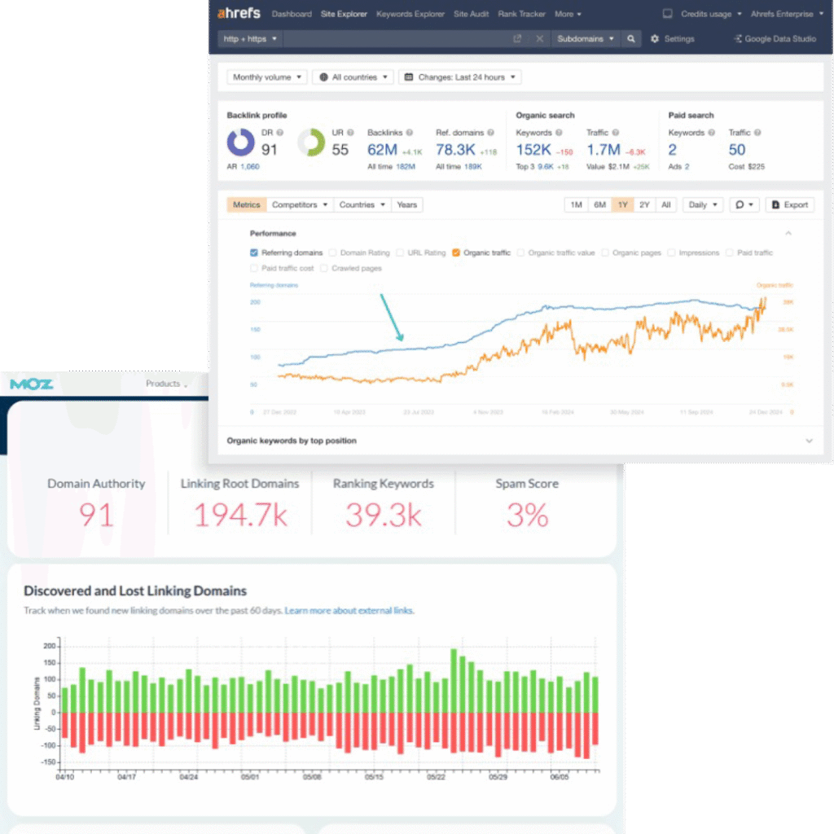Open the Monthly volume dropdown

(267, 77)
